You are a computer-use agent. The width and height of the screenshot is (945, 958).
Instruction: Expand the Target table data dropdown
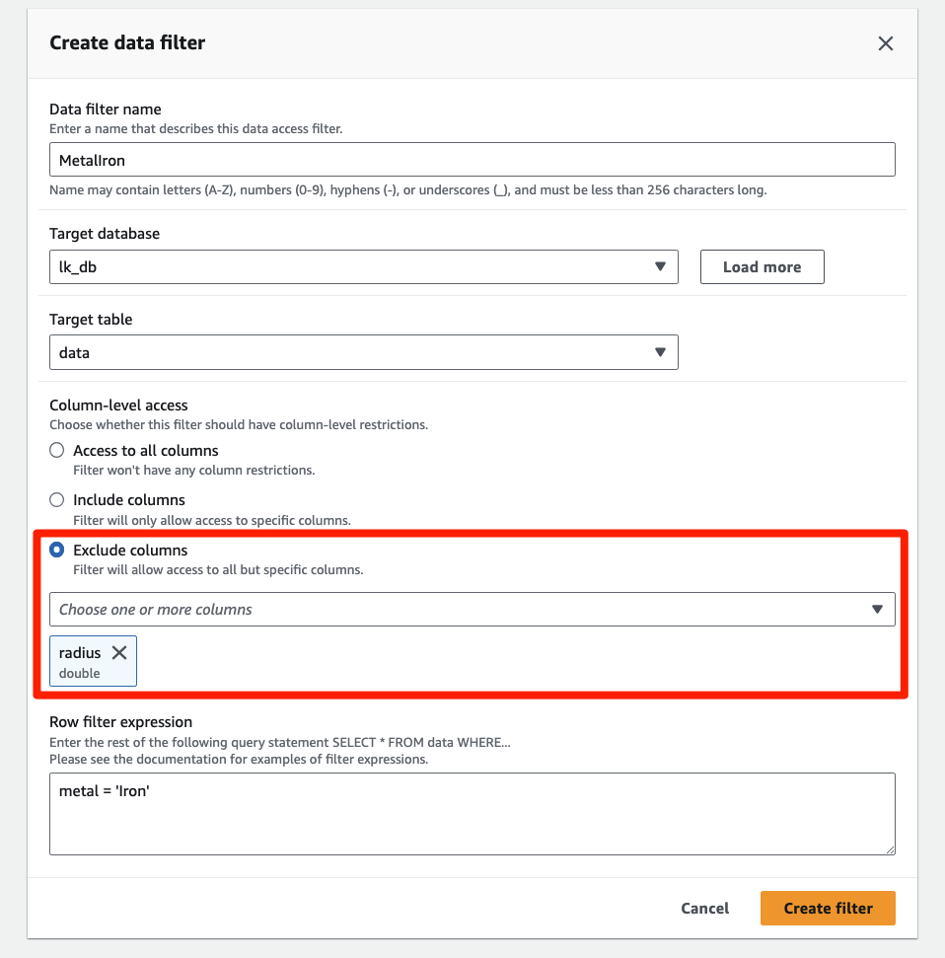point(363,352)
